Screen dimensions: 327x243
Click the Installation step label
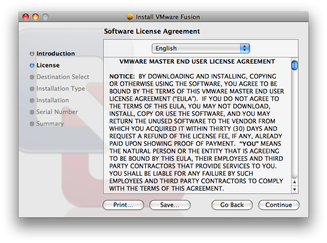coord(52,100)
